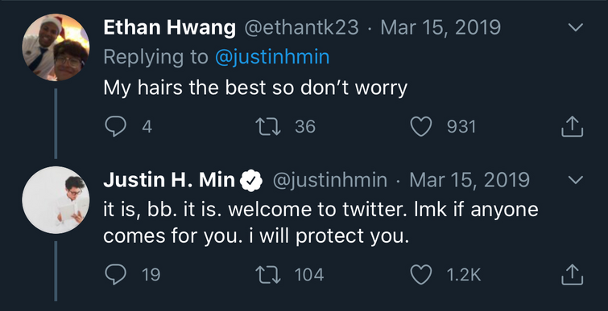Open Justin H. Min's profile picture
Viewport: 608px width, 311px height.
tap(56, 200)
